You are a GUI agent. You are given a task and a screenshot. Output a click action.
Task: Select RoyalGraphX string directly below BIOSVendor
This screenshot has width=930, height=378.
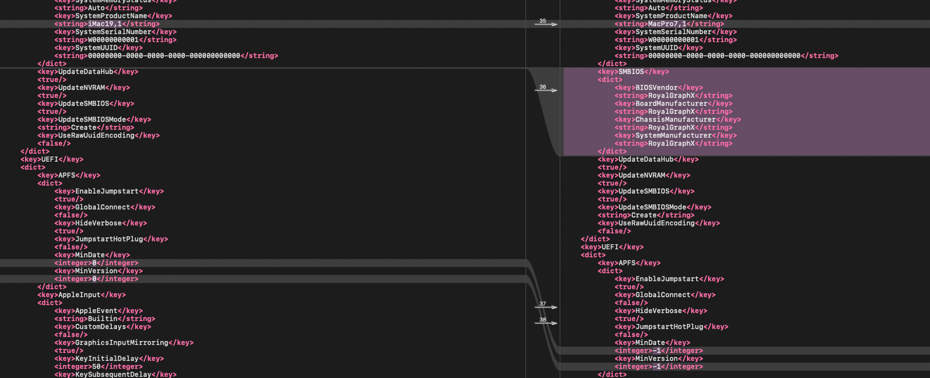click(674, 96)
